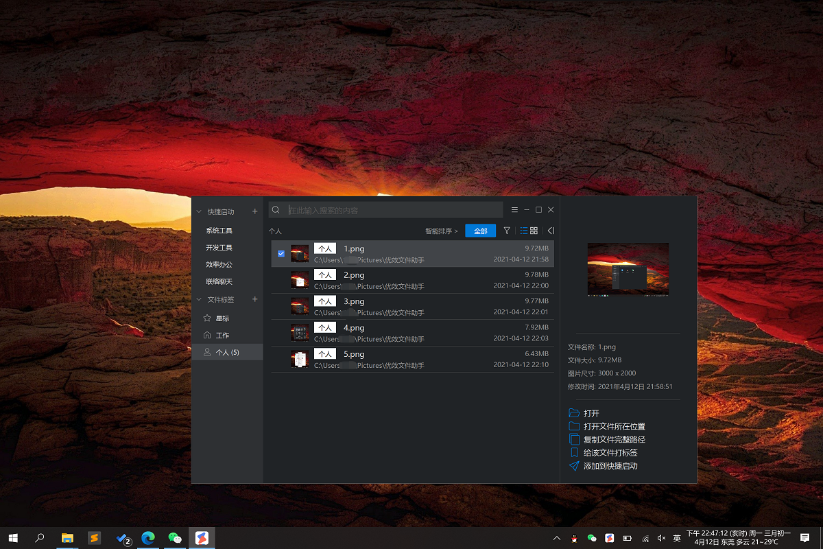Click 打开 to open the selected file

[591, 413]
